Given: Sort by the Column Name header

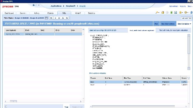Looking at the screenshot, I should [171, 78].
